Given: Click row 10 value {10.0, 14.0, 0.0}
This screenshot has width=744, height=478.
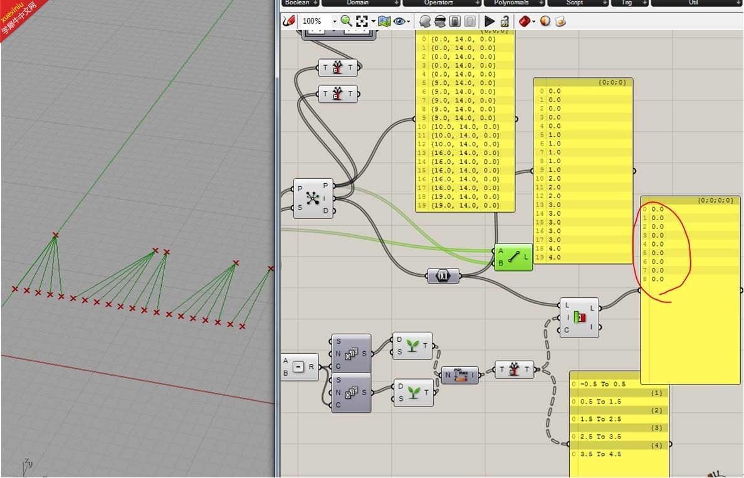Looking at the screenshot, I should tap(465, 127).
